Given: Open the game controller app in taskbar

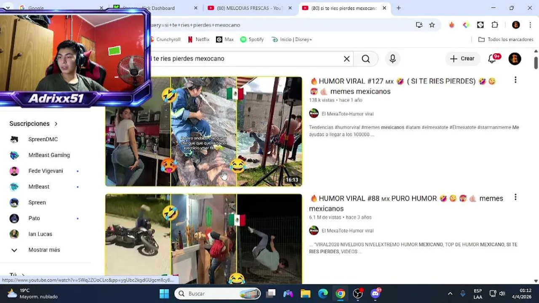Looking at the screenshot, I should 288,293.
